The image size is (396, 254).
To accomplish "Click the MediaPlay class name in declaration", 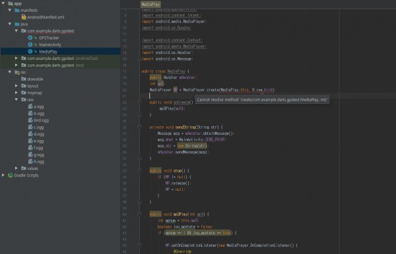I will (176, 71).
